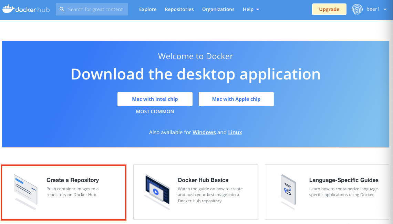This screenshot has width=393, height=224.
Task: Click the Docker Hub Basics video illustration
Action: 157,192
